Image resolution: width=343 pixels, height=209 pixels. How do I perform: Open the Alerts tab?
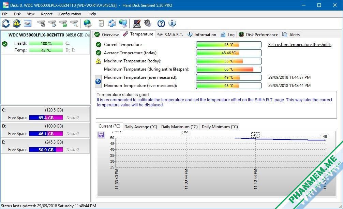click(x=291, y=34)
